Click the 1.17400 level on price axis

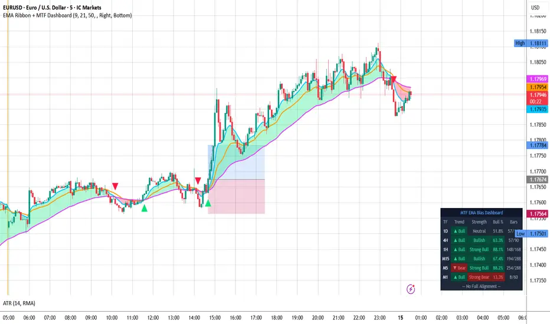(x=538, y=265)
